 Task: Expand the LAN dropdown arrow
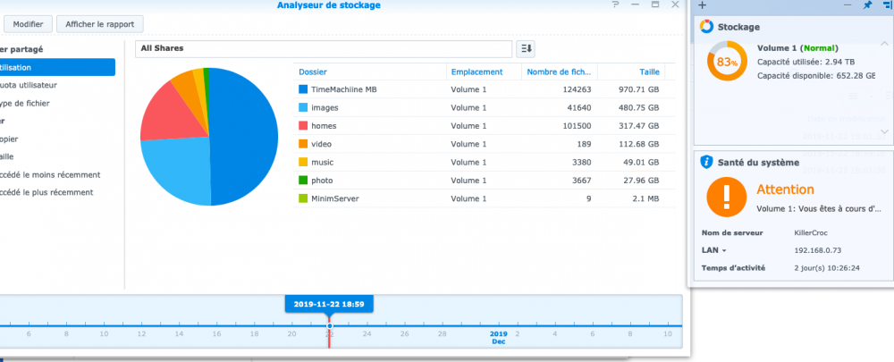[x=725, y=250]
